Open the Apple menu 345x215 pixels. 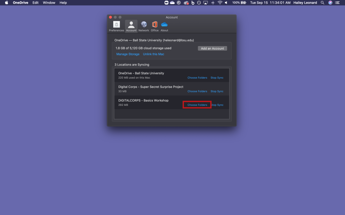point(6,3)
